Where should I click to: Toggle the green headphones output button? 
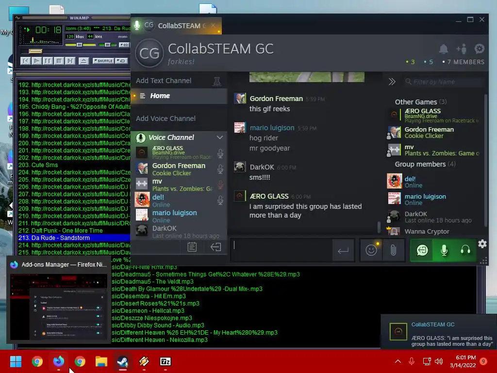click(x=465, y=251)
